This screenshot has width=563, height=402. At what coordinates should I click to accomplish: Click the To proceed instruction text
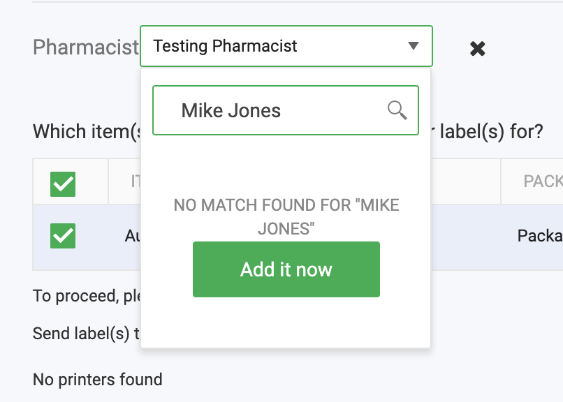87,296
